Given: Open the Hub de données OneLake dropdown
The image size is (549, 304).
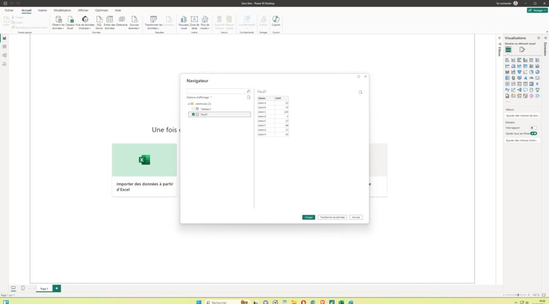Looking at the screenshot, I should [x=85, y=22].
